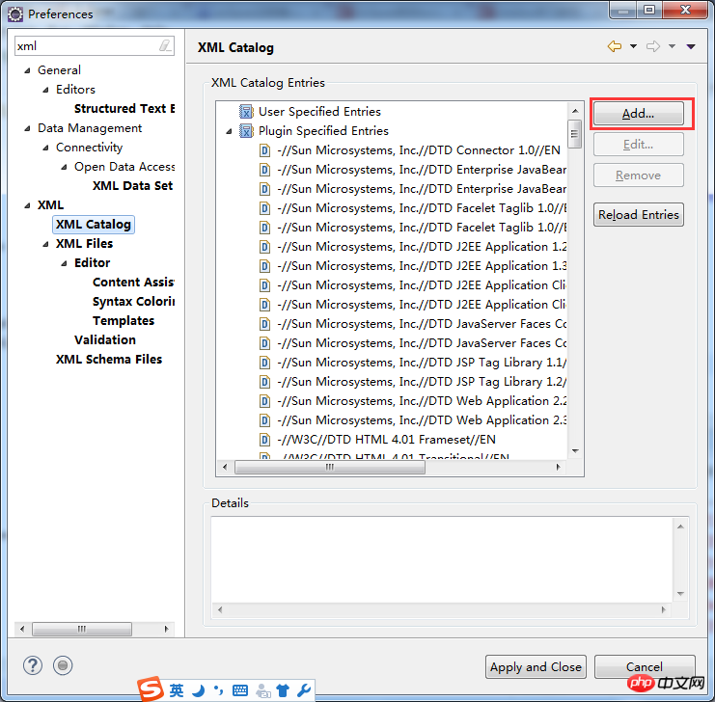Click the User Specified Entries catalog icon

246,111
